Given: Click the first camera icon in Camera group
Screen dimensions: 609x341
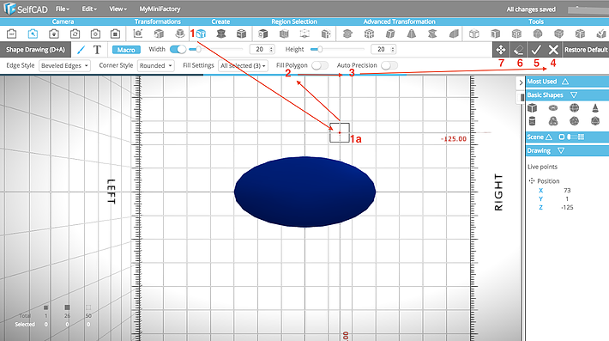Looking at the screenshot, I should (x=12, y=34).
